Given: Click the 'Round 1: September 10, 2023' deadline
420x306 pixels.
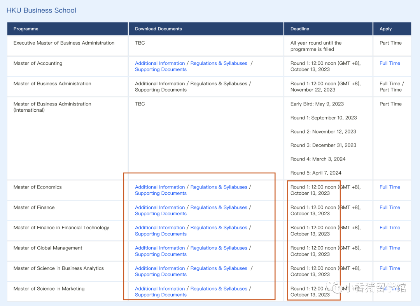Looking at the screenshot, I should tap(324, 118).
